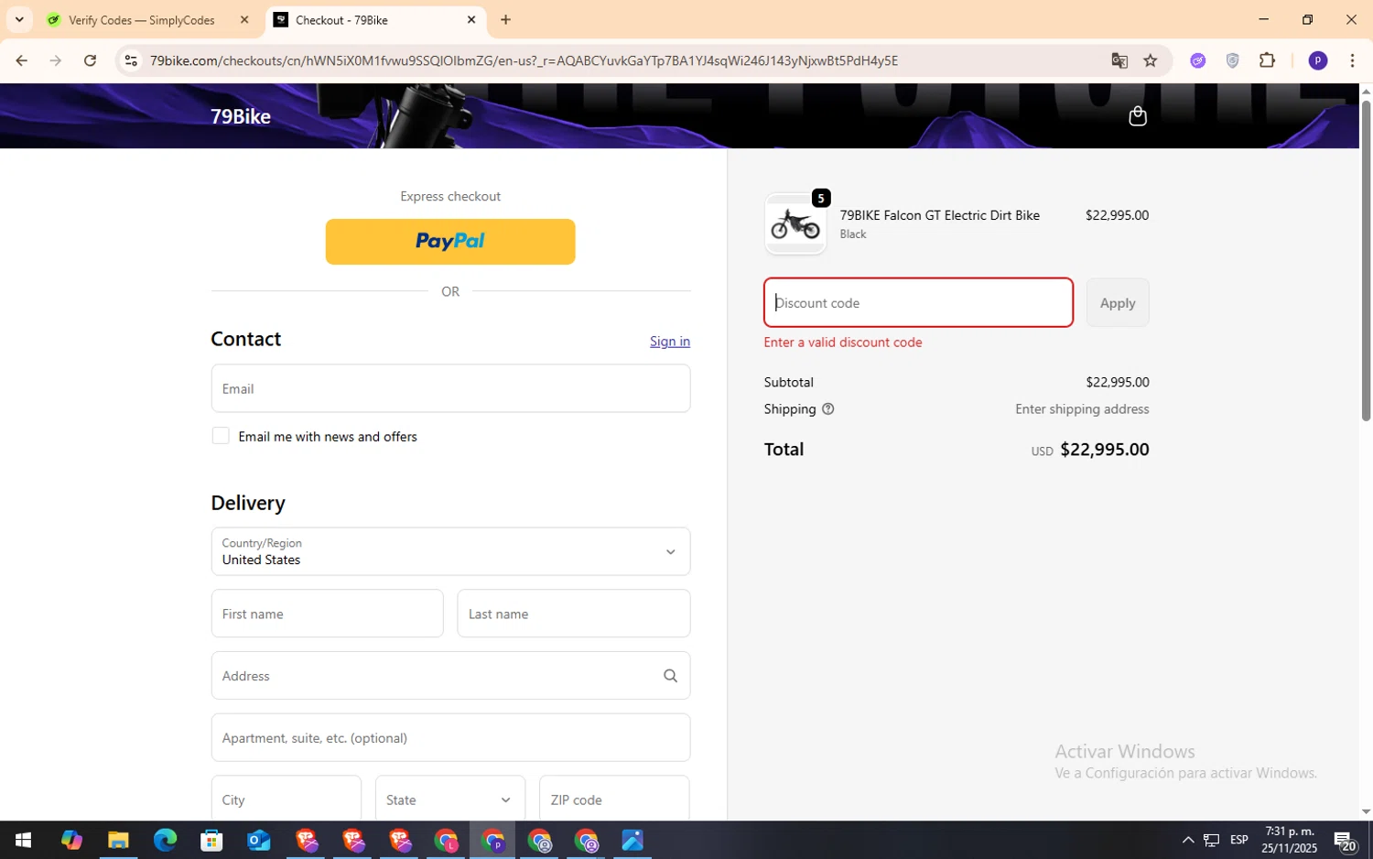Viewport: 1373px width, 859px height.
Task: Focus the Discount code field
Action: [x=918, y=303]
